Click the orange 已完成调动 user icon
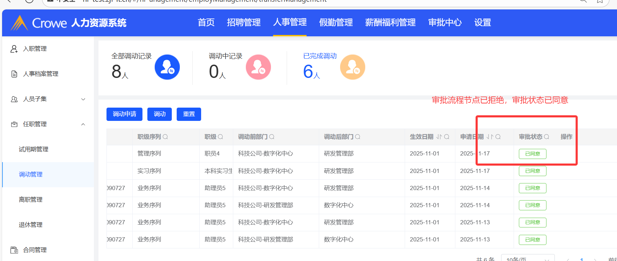 coord(352,67)
